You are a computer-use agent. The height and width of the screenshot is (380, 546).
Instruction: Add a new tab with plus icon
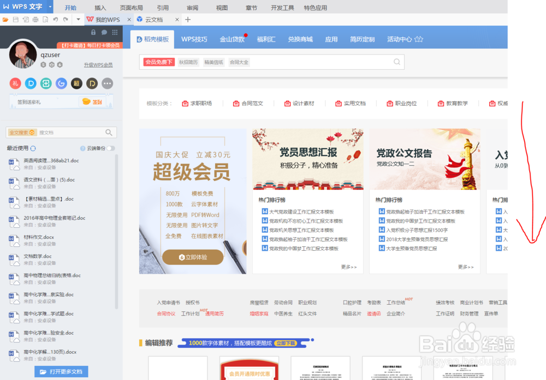pos(188,20)
